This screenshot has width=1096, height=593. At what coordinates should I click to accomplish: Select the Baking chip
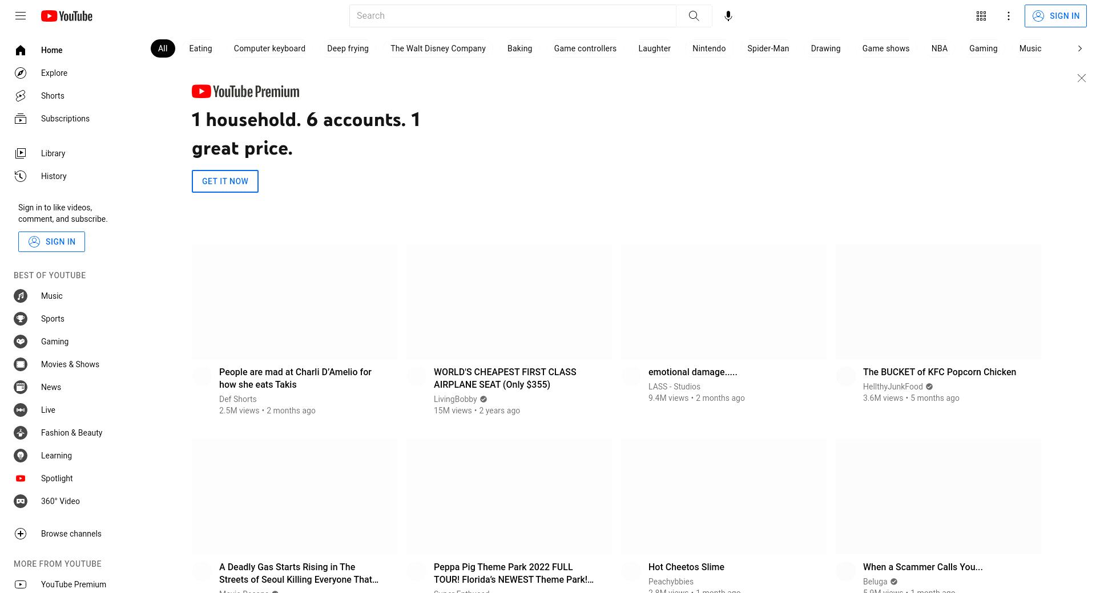pos(519,48)
